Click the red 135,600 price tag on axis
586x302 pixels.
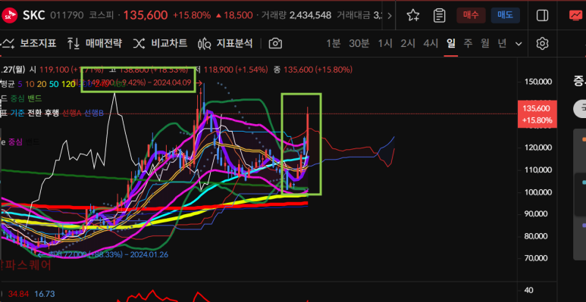coord(537,114)
